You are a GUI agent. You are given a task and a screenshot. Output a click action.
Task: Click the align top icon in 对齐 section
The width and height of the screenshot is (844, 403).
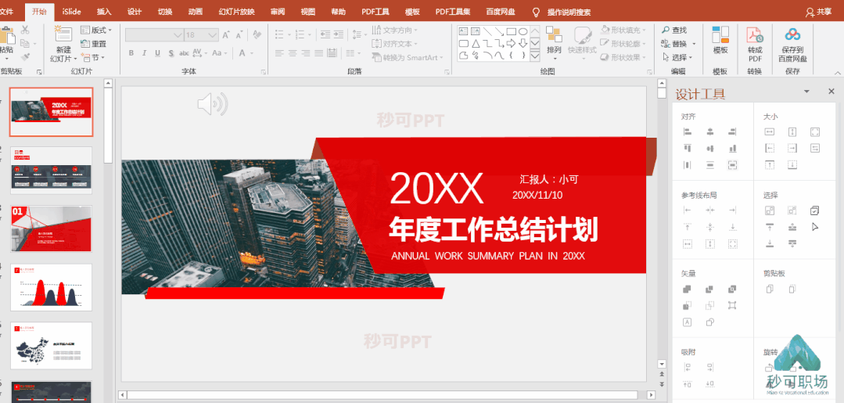pyautogui.click(x=688, y=148)
